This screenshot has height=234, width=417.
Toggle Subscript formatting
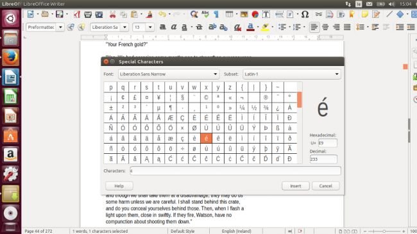pos(223,27)
